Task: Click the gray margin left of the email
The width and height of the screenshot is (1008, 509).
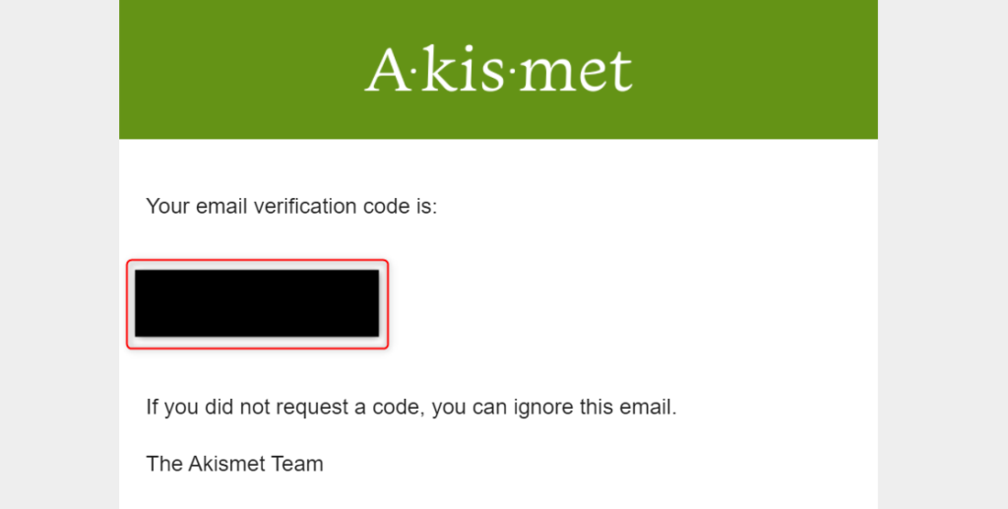Action: point(59,254)
